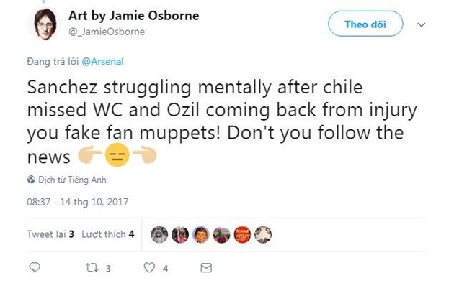Show the list of Lượt thích 4 likes
The height and width of the screenshot is (291, 454).
click(x=107, y=234)
